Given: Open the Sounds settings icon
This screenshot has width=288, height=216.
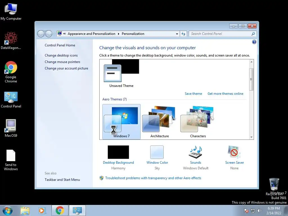Looking at the screenshot, I should [x=195, y=152].
